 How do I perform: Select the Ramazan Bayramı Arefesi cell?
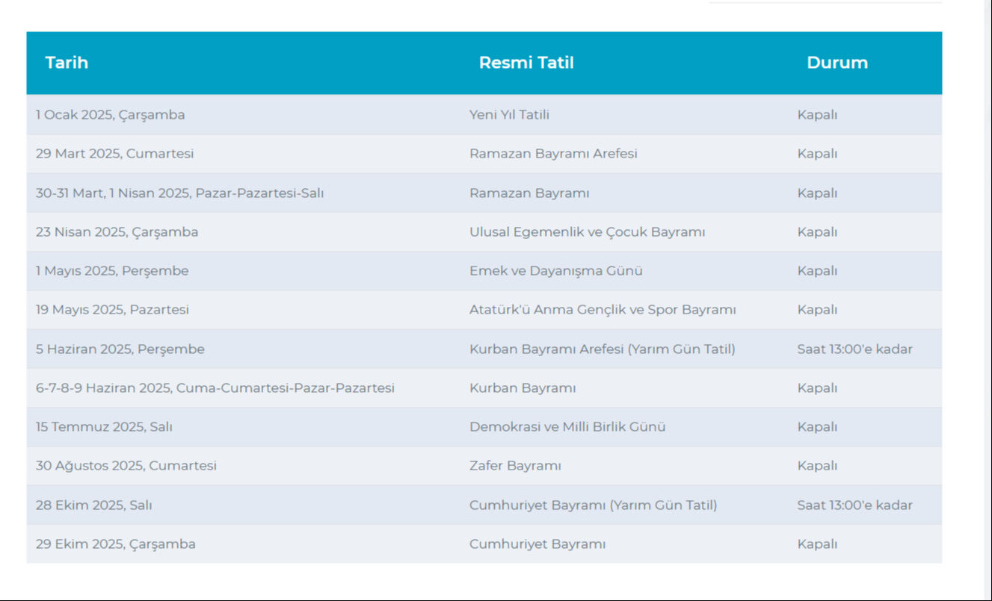[x=553, y=154]
